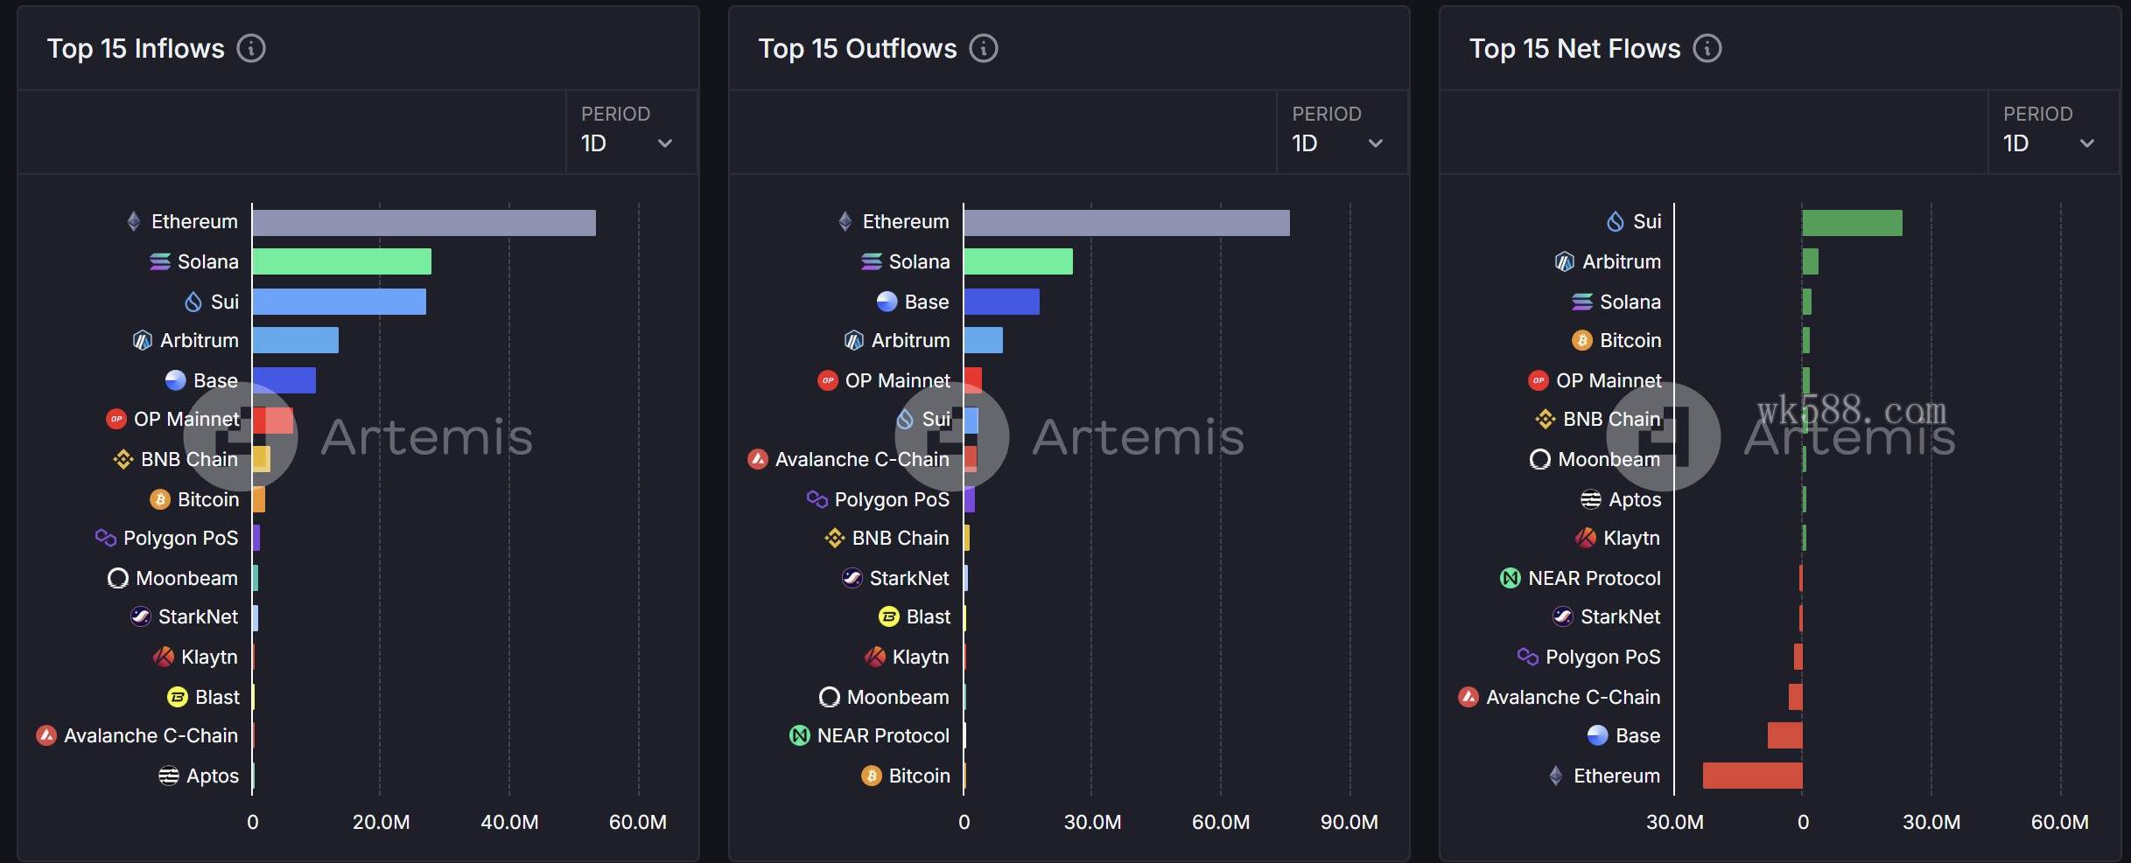Click the Arbitrum label in Inflows chart
Screen dimensions: 2131x863
tap(199, 340)
